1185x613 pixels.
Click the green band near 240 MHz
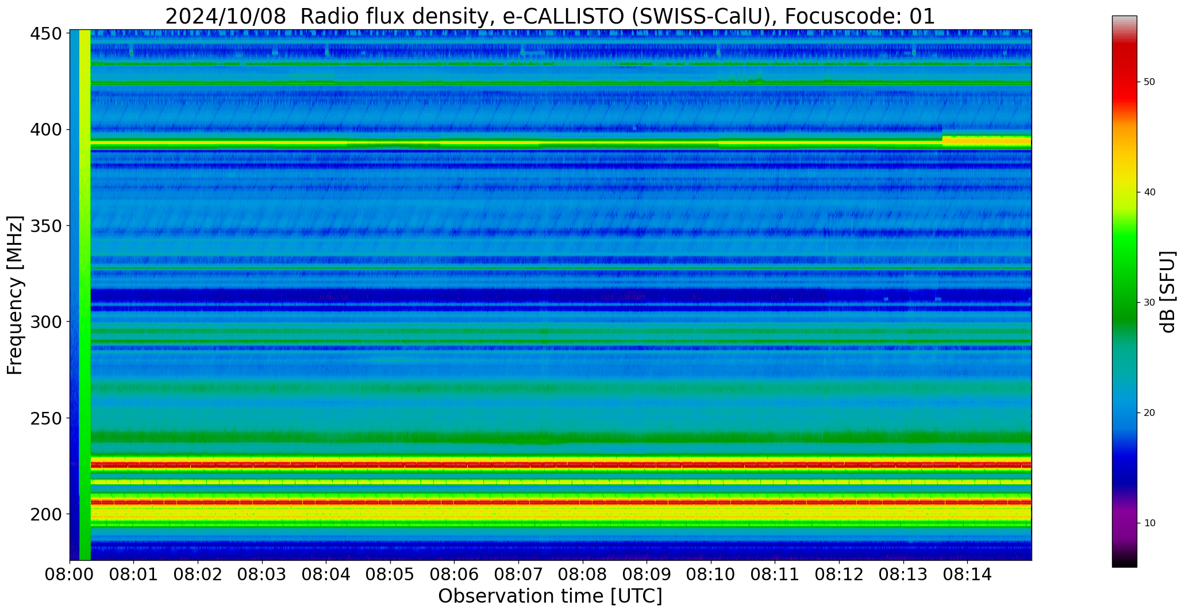pos(561,437)
